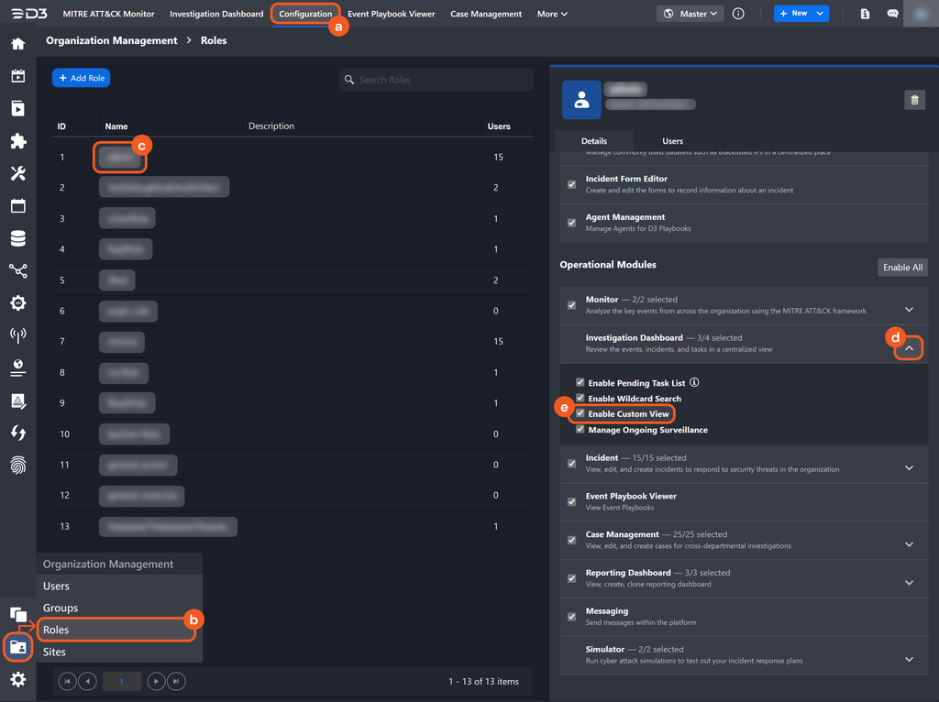Collapse the Investigation Dashboard section

coord(909,348)
